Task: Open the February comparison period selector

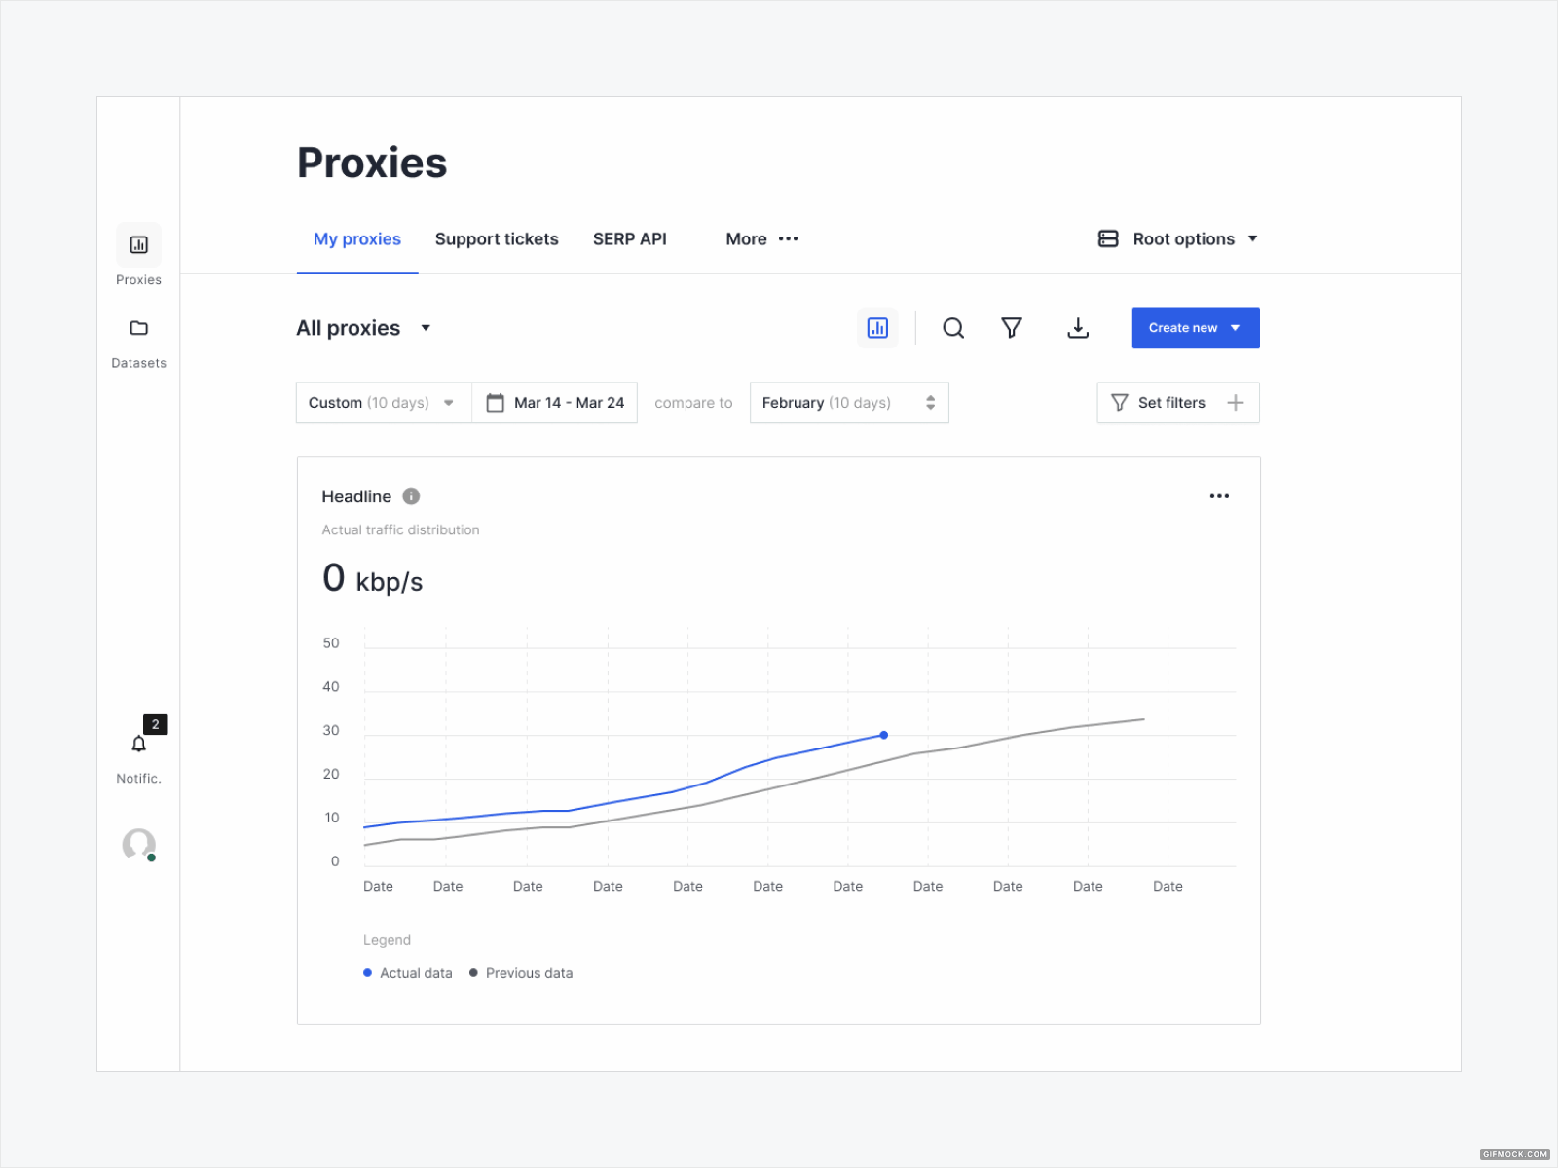Action: [x=847, y=402]
